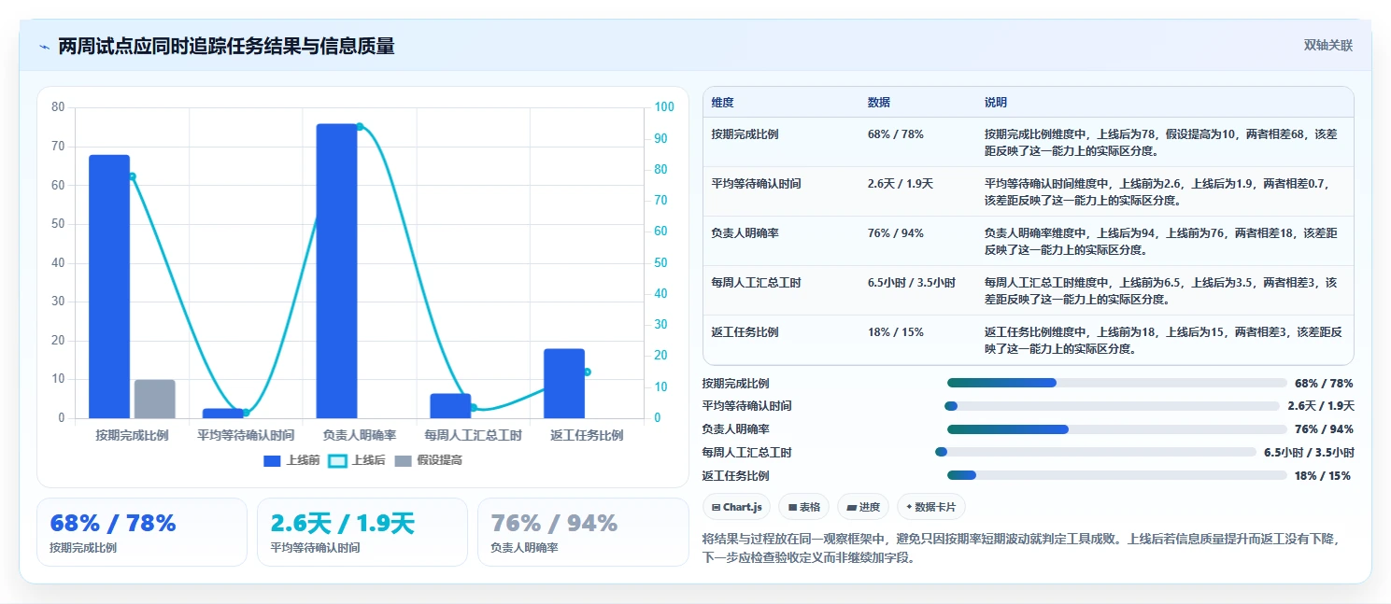The image size is (1391, 604).
Task: Click the 按期完成比例 x-axis label
Action: pos(132,436)
